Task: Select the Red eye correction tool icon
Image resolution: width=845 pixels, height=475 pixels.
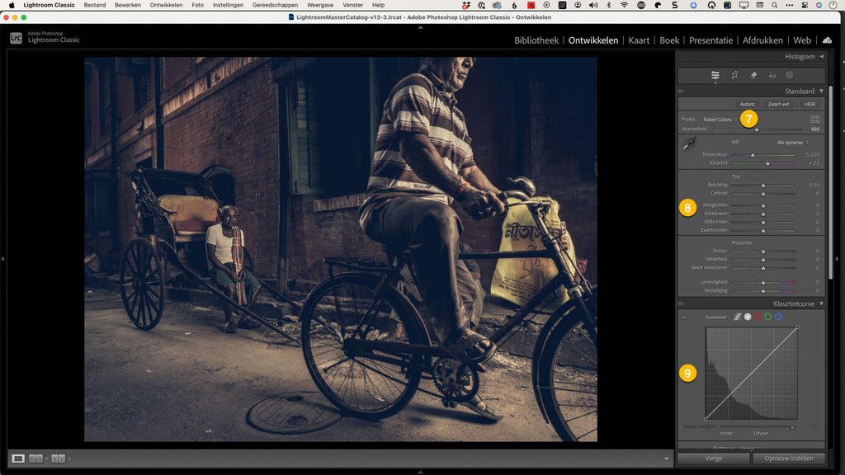Action: pyautogui.click(x=772, y=75)
